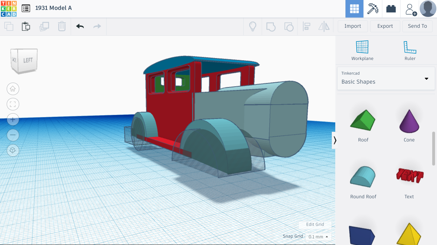This screenshot has width=437, height=245.
Task: Open the designs list menu icon
Action: pos(26,8)
